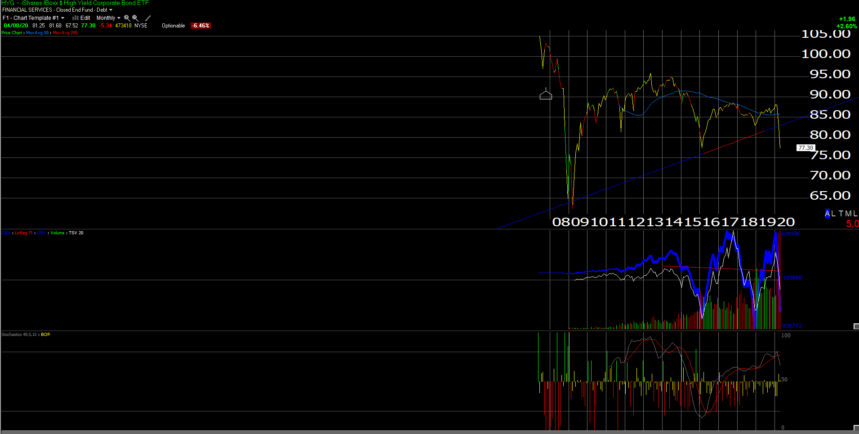Click the +2.60% percent value at the top right
Viewport: 859px width, 434px height.
point(846,26)
